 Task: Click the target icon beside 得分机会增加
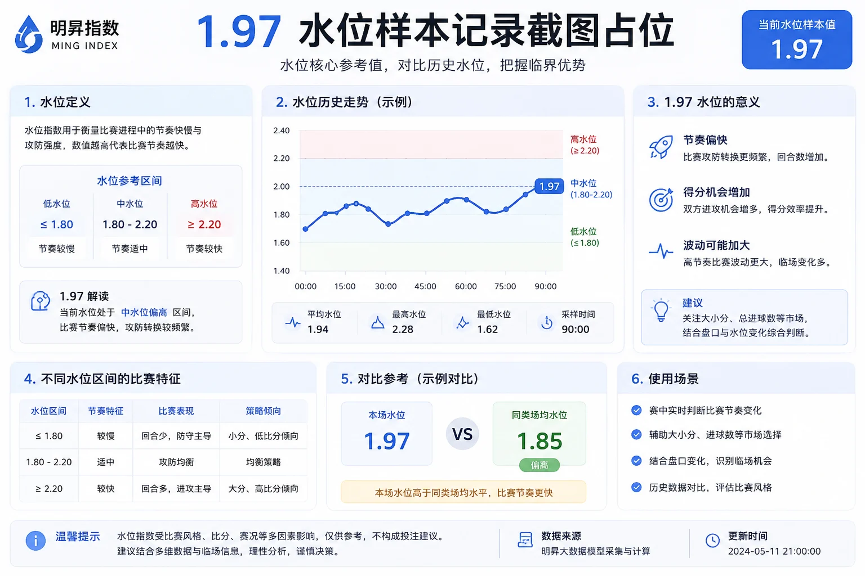pos(661,200)
